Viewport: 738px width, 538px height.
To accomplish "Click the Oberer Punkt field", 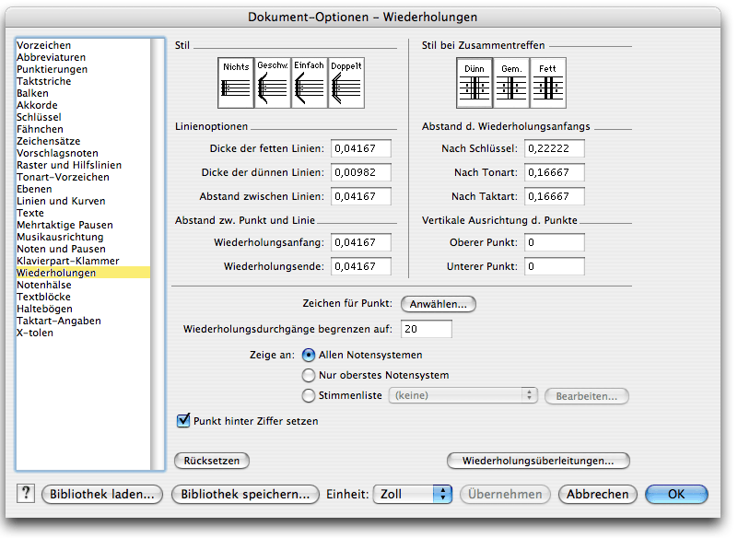I will tap(555, 242).
